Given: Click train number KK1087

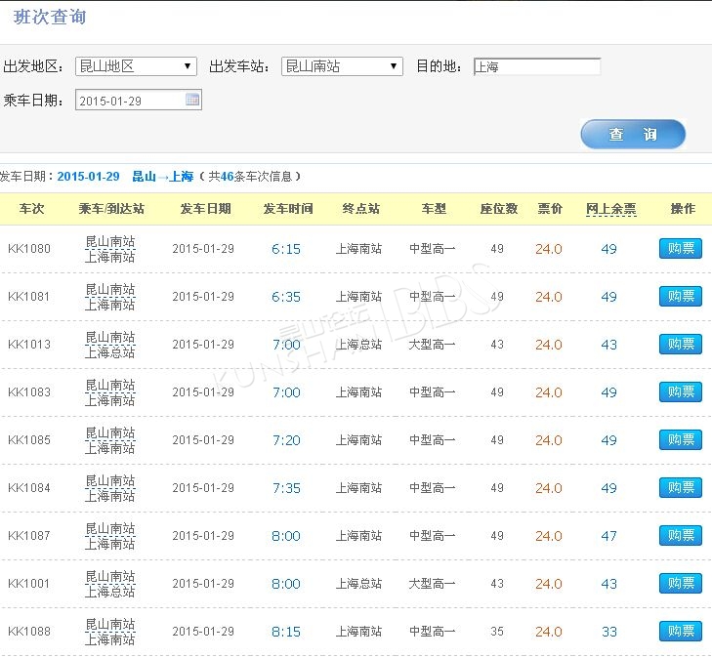Looking at the screenshot, I should pyautogui.click(x=29, y=535).
